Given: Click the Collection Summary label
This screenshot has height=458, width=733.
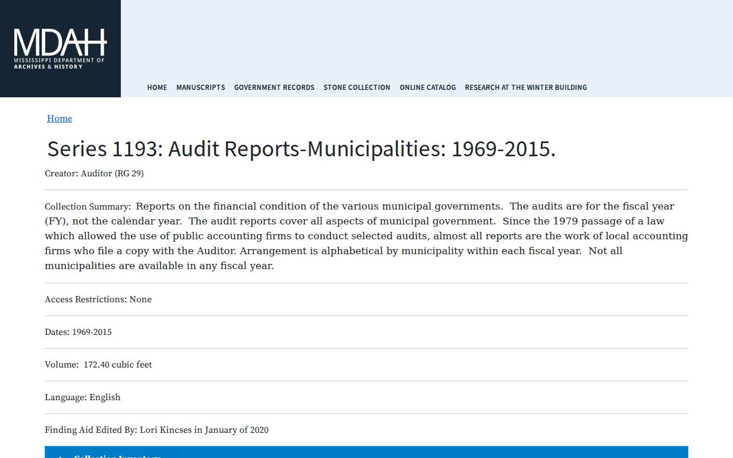Looking at the screenshot, I should click(x=88, y=207).
